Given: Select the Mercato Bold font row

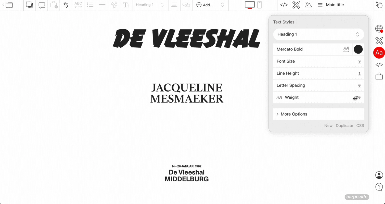Looking at the screenshot, I should [313, 49].
